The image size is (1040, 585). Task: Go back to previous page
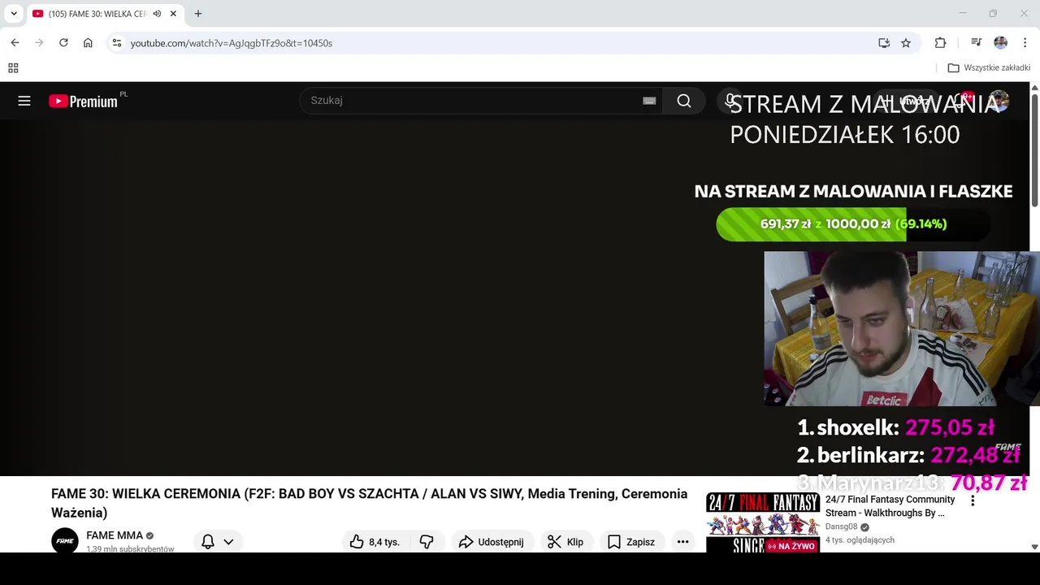coord(15,43)
